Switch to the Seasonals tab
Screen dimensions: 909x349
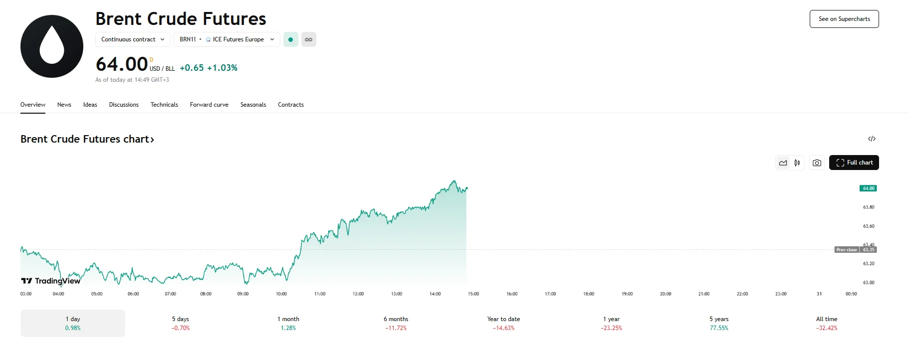click(x=253, y=105)
